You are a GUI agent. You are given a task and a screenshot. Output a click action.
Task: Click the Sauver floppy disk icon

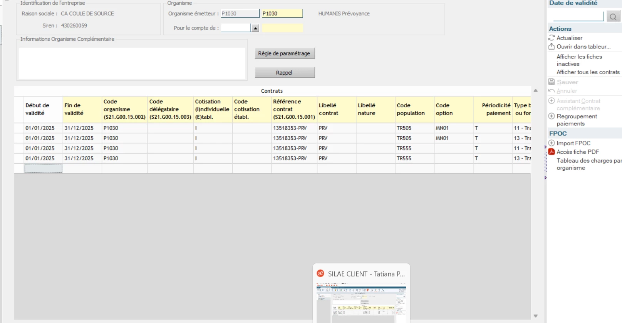pyautogui.click(x=552, y=82)
